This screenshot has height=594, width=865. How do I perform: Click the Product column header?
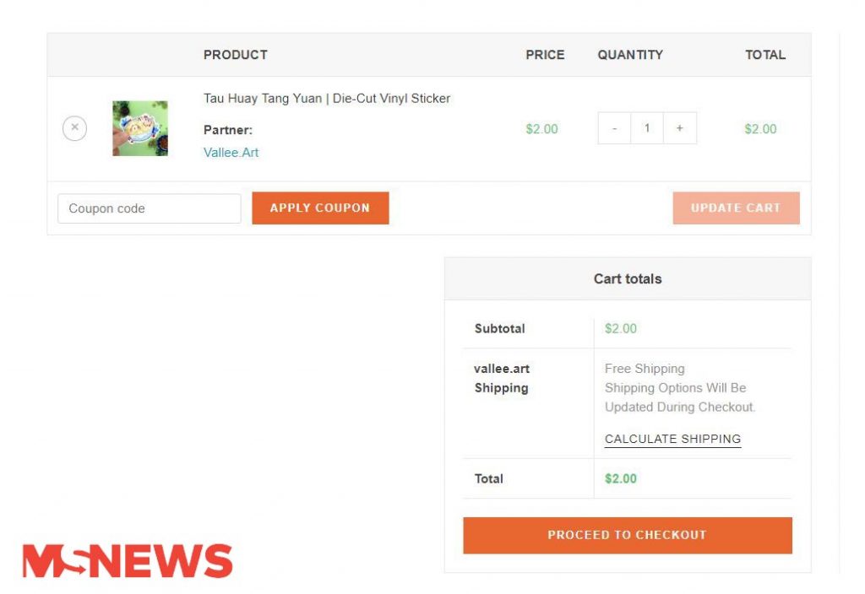tap(236, 55)
